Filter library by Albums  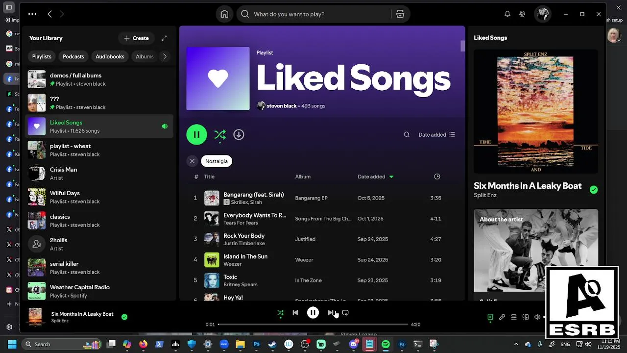click(x=145, y=56)
